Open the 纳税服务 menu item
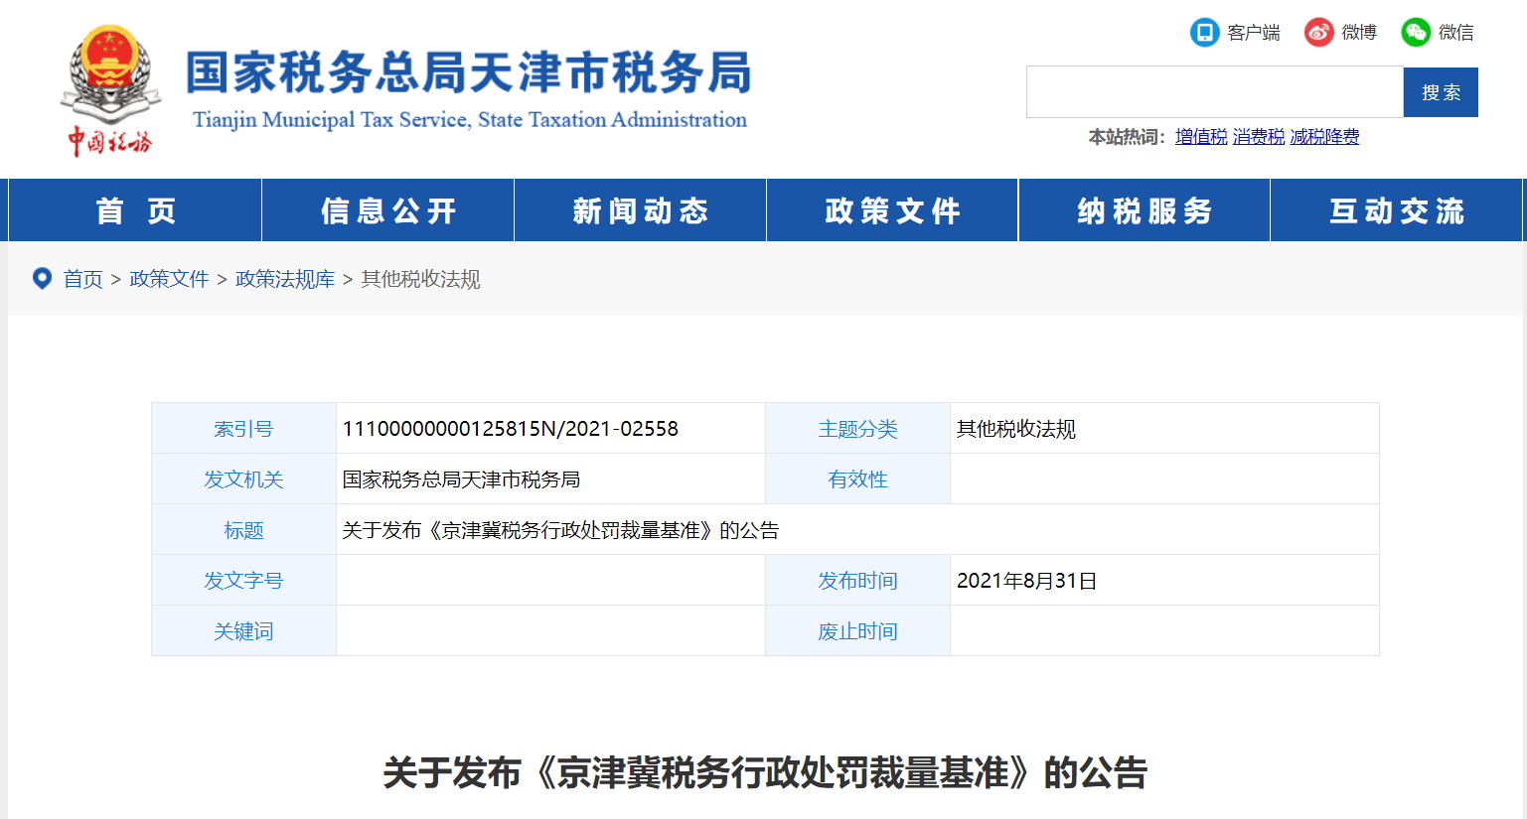This screenshot has width=1527, height=819. pyautogui.click(x=1145, y=210)
